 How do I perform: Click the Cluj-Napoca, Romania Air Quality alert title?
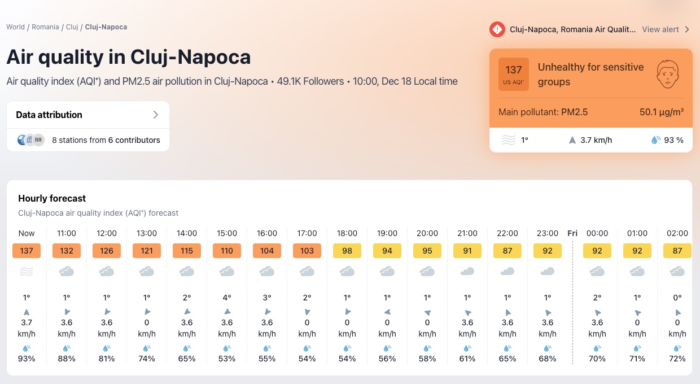[572, 29]
